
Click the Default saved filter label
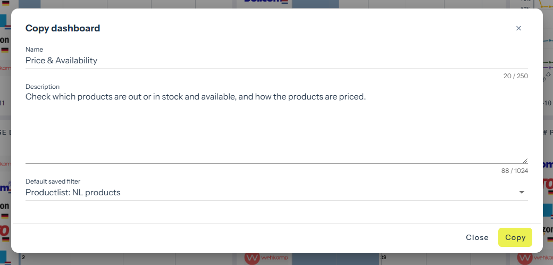click(x=53, y=181)
